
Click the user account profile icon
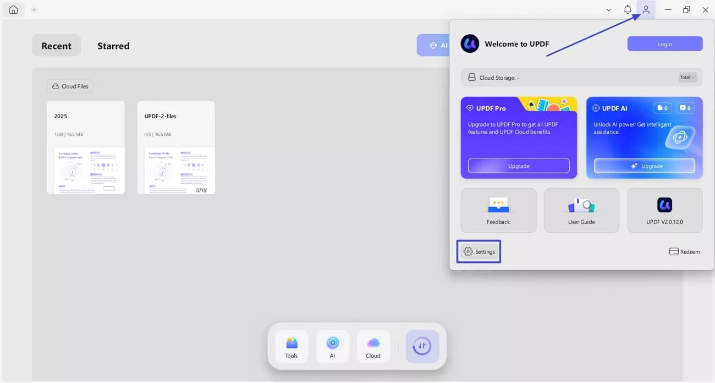646,10
